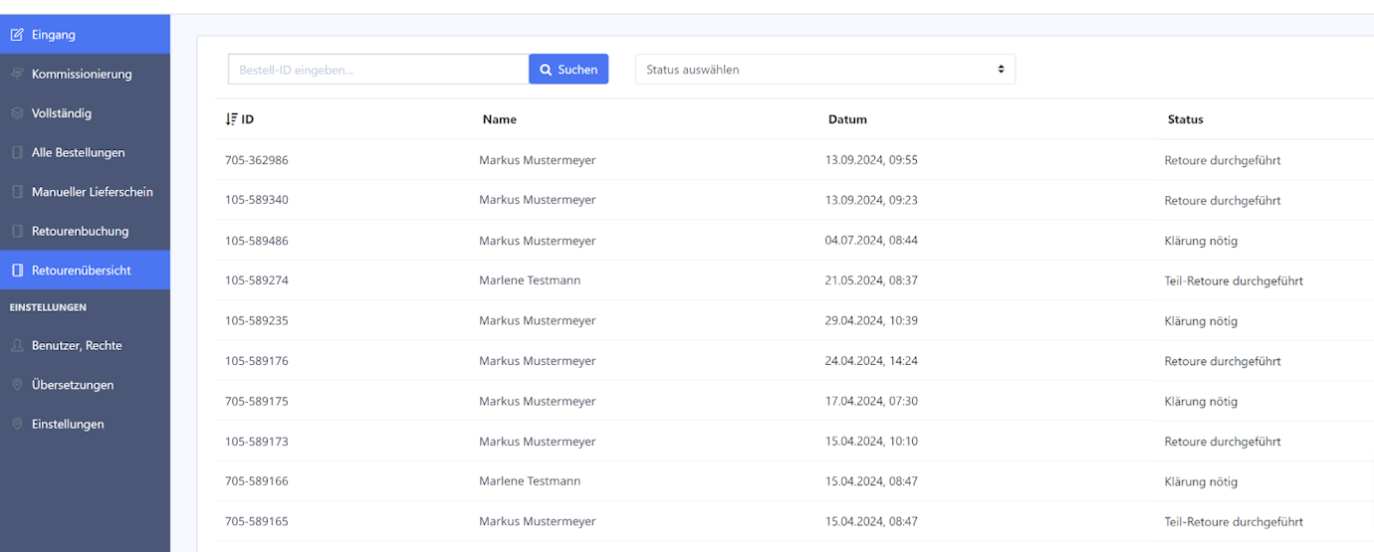Screen dimensions: 1374x552
Task: Click the sort icon beside ID header
Action: pos(231,119)
